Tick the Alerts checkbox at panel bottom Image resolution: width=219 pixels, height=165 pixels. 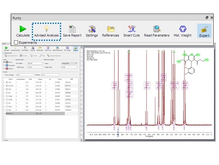[4, 140]
